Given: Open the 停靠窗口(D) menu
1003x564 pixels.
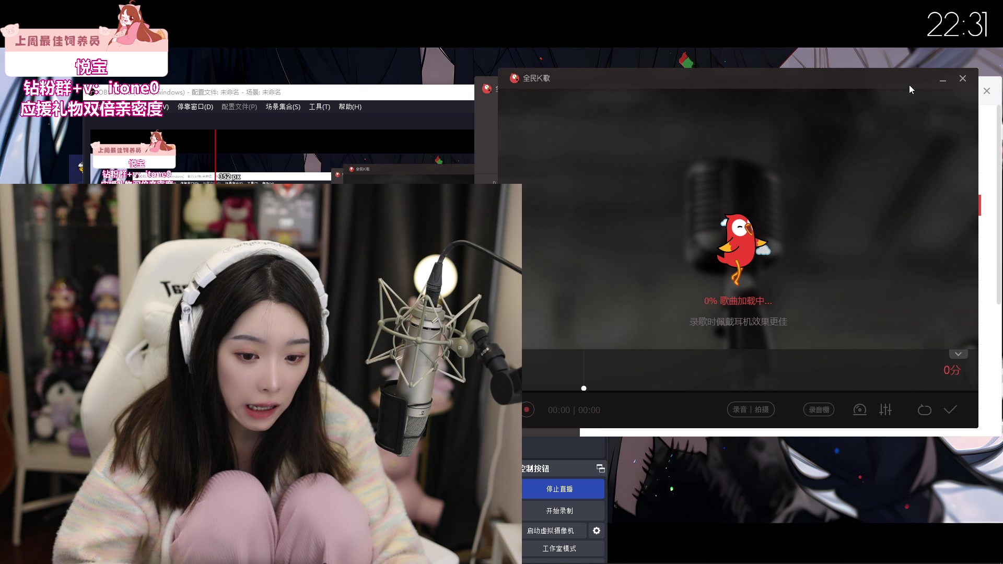Looking at the screenshot, I should (x=195, y=107).
